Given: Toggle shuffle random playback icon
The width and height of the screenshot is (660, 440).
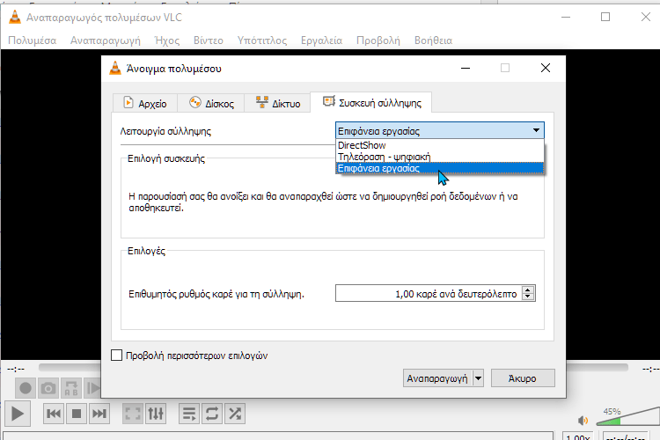Looking at the screenshot, I should (x=235, y=414).
